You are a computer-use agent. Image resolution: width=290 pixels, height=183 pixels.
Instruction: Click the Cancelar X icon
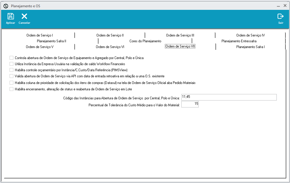[x=24, y=17]
